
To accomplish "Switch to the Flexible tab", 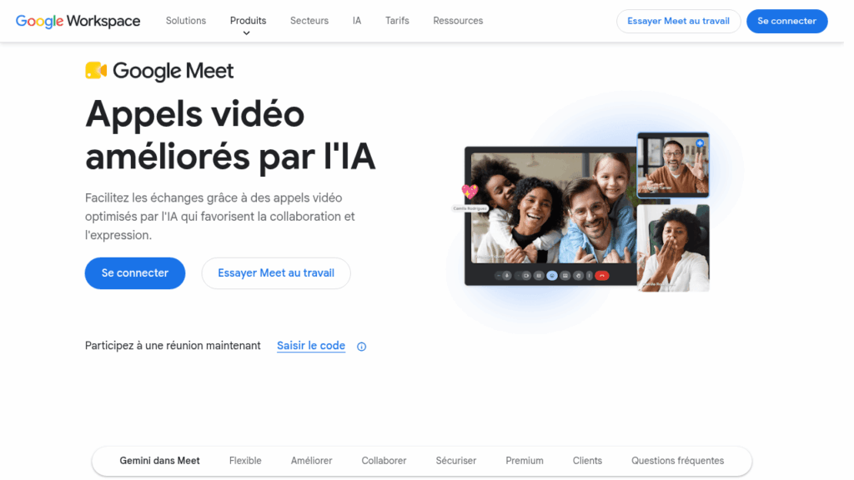I will 245,461.
